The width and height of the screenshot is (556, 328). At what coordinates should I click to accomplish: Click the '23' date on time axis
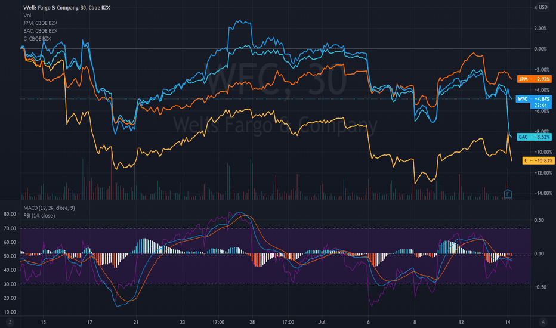pos(183,322)
